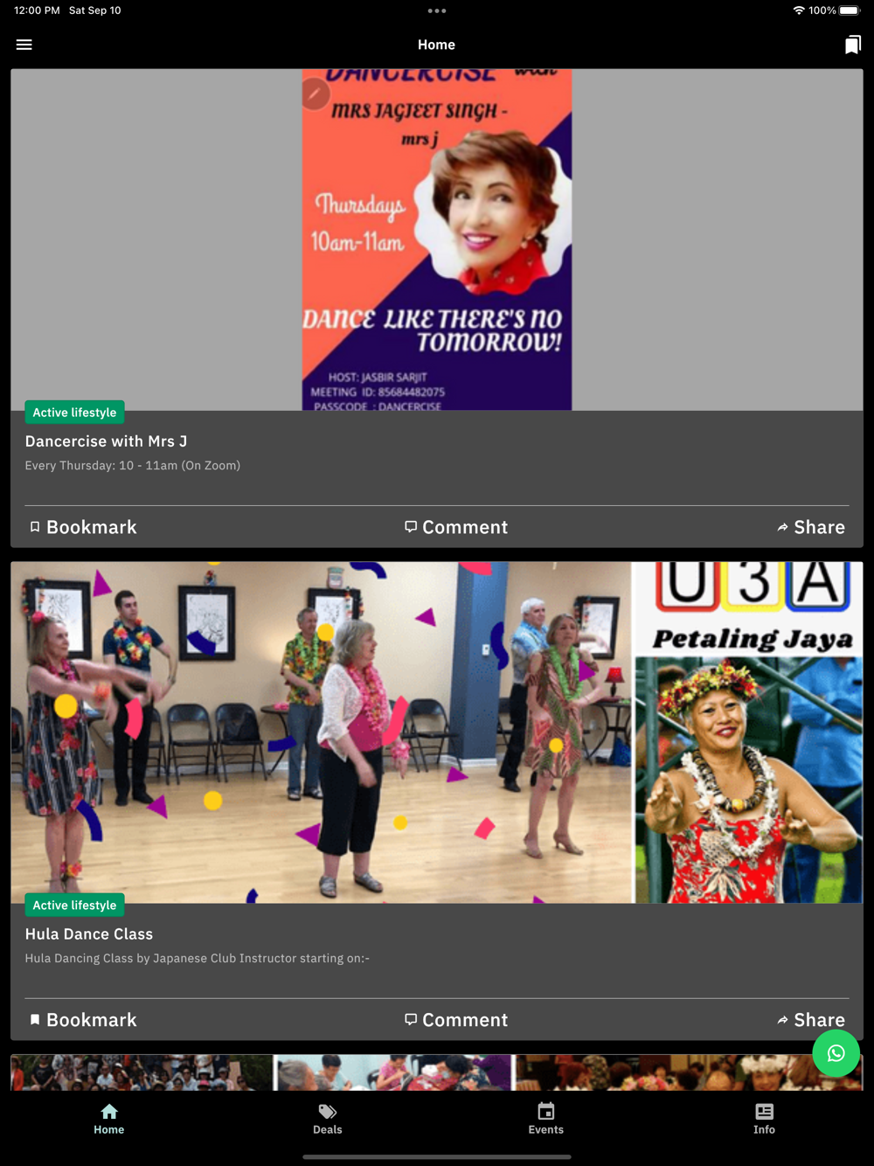Open the partially visible third post banner
This screenshot has height=1166, width=874.
tap(437, 1072)
